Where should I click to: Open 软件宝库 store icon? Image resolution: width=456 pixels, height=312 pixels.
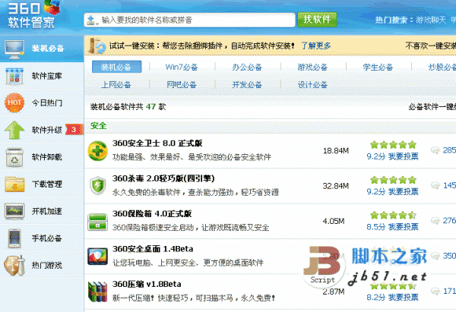pos(14,76)
